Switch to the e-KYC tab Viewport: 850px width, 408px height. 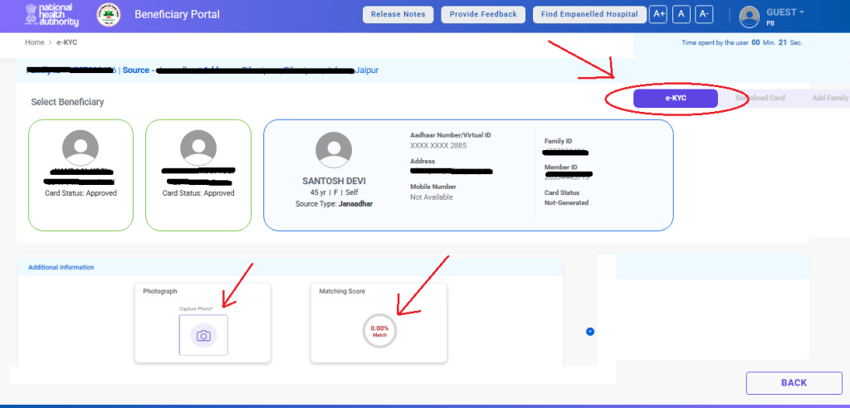[675, 98]
